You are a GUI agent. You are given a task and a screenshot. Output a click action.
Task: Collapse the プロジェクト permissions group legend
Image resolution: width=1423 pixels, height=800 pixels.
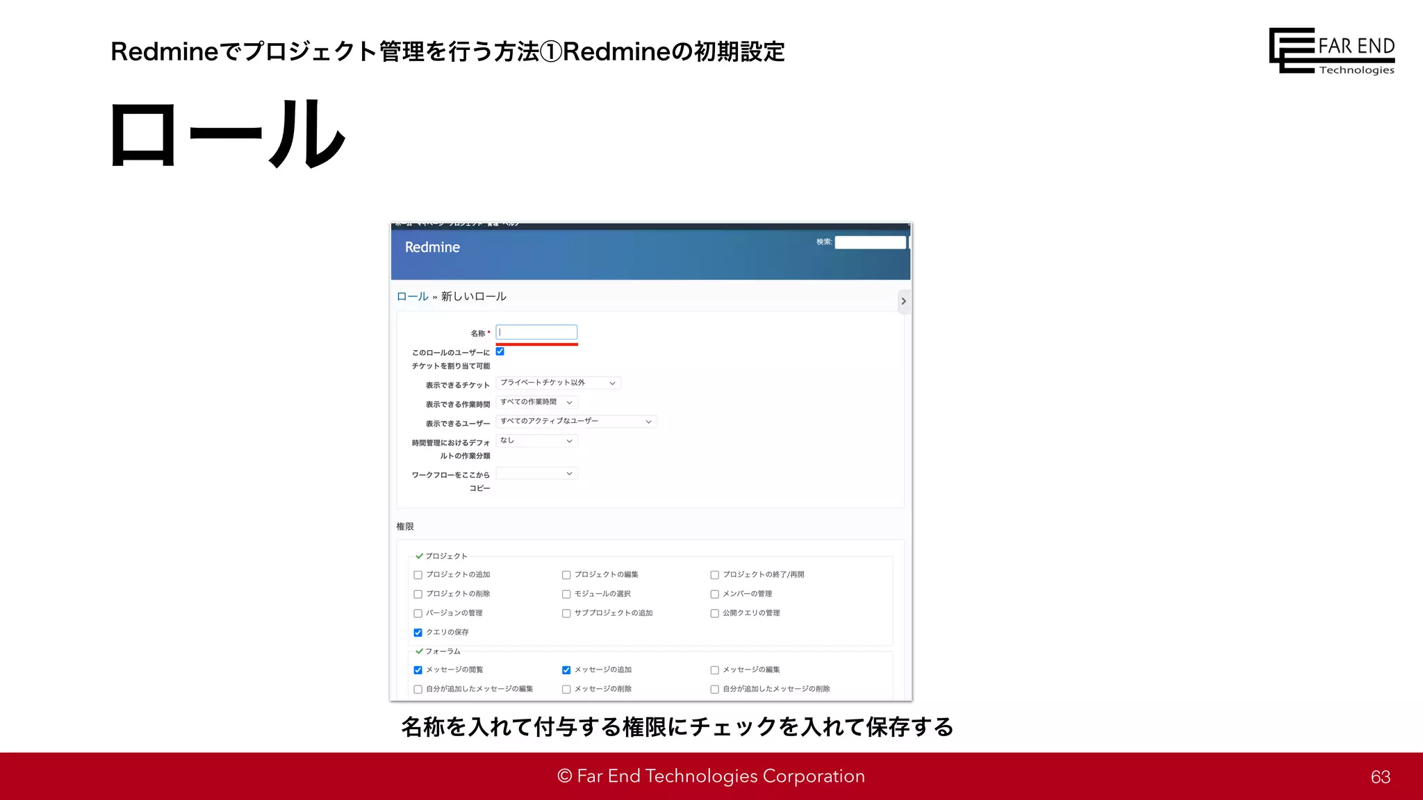point(446,556)
